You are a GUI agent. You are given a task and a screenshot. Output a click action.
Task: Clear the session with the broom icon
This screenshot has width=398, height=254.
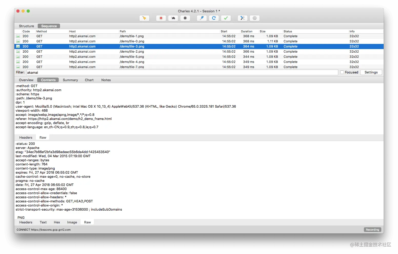point(144,18)
